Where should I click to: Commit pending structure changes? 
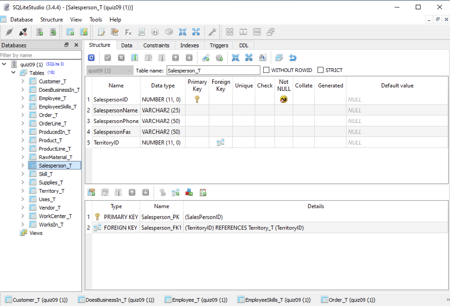tap(107, 57)
